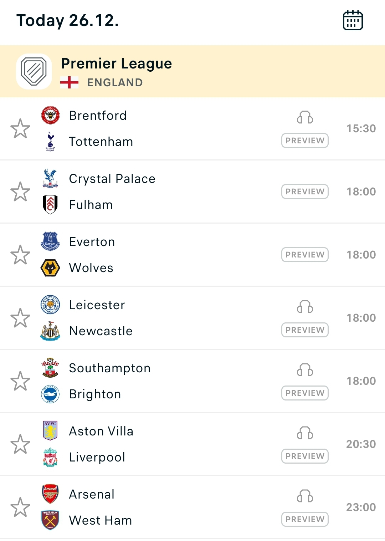This screenshot has width=385, height=541.
Task: Click the Premier League shield logo
Action: pyautogui.click(x=34, y=71)
